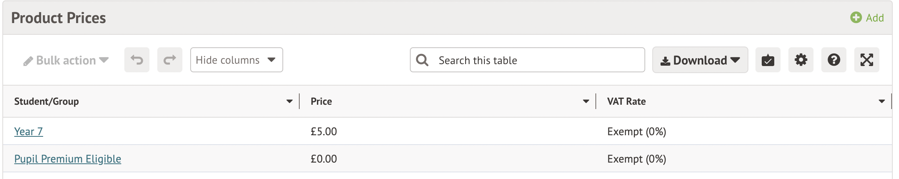This screenshot has height=179, width=899.
Task: Click the calendar checkmark icon button
Action: pyautogui.click(x=768, y=60)
